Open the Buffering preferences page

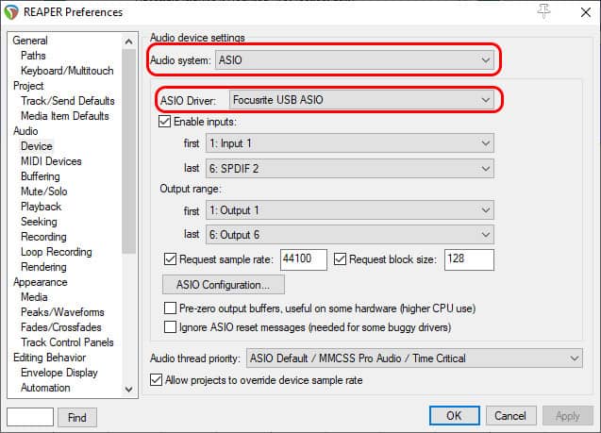click(x=41, y=176)
